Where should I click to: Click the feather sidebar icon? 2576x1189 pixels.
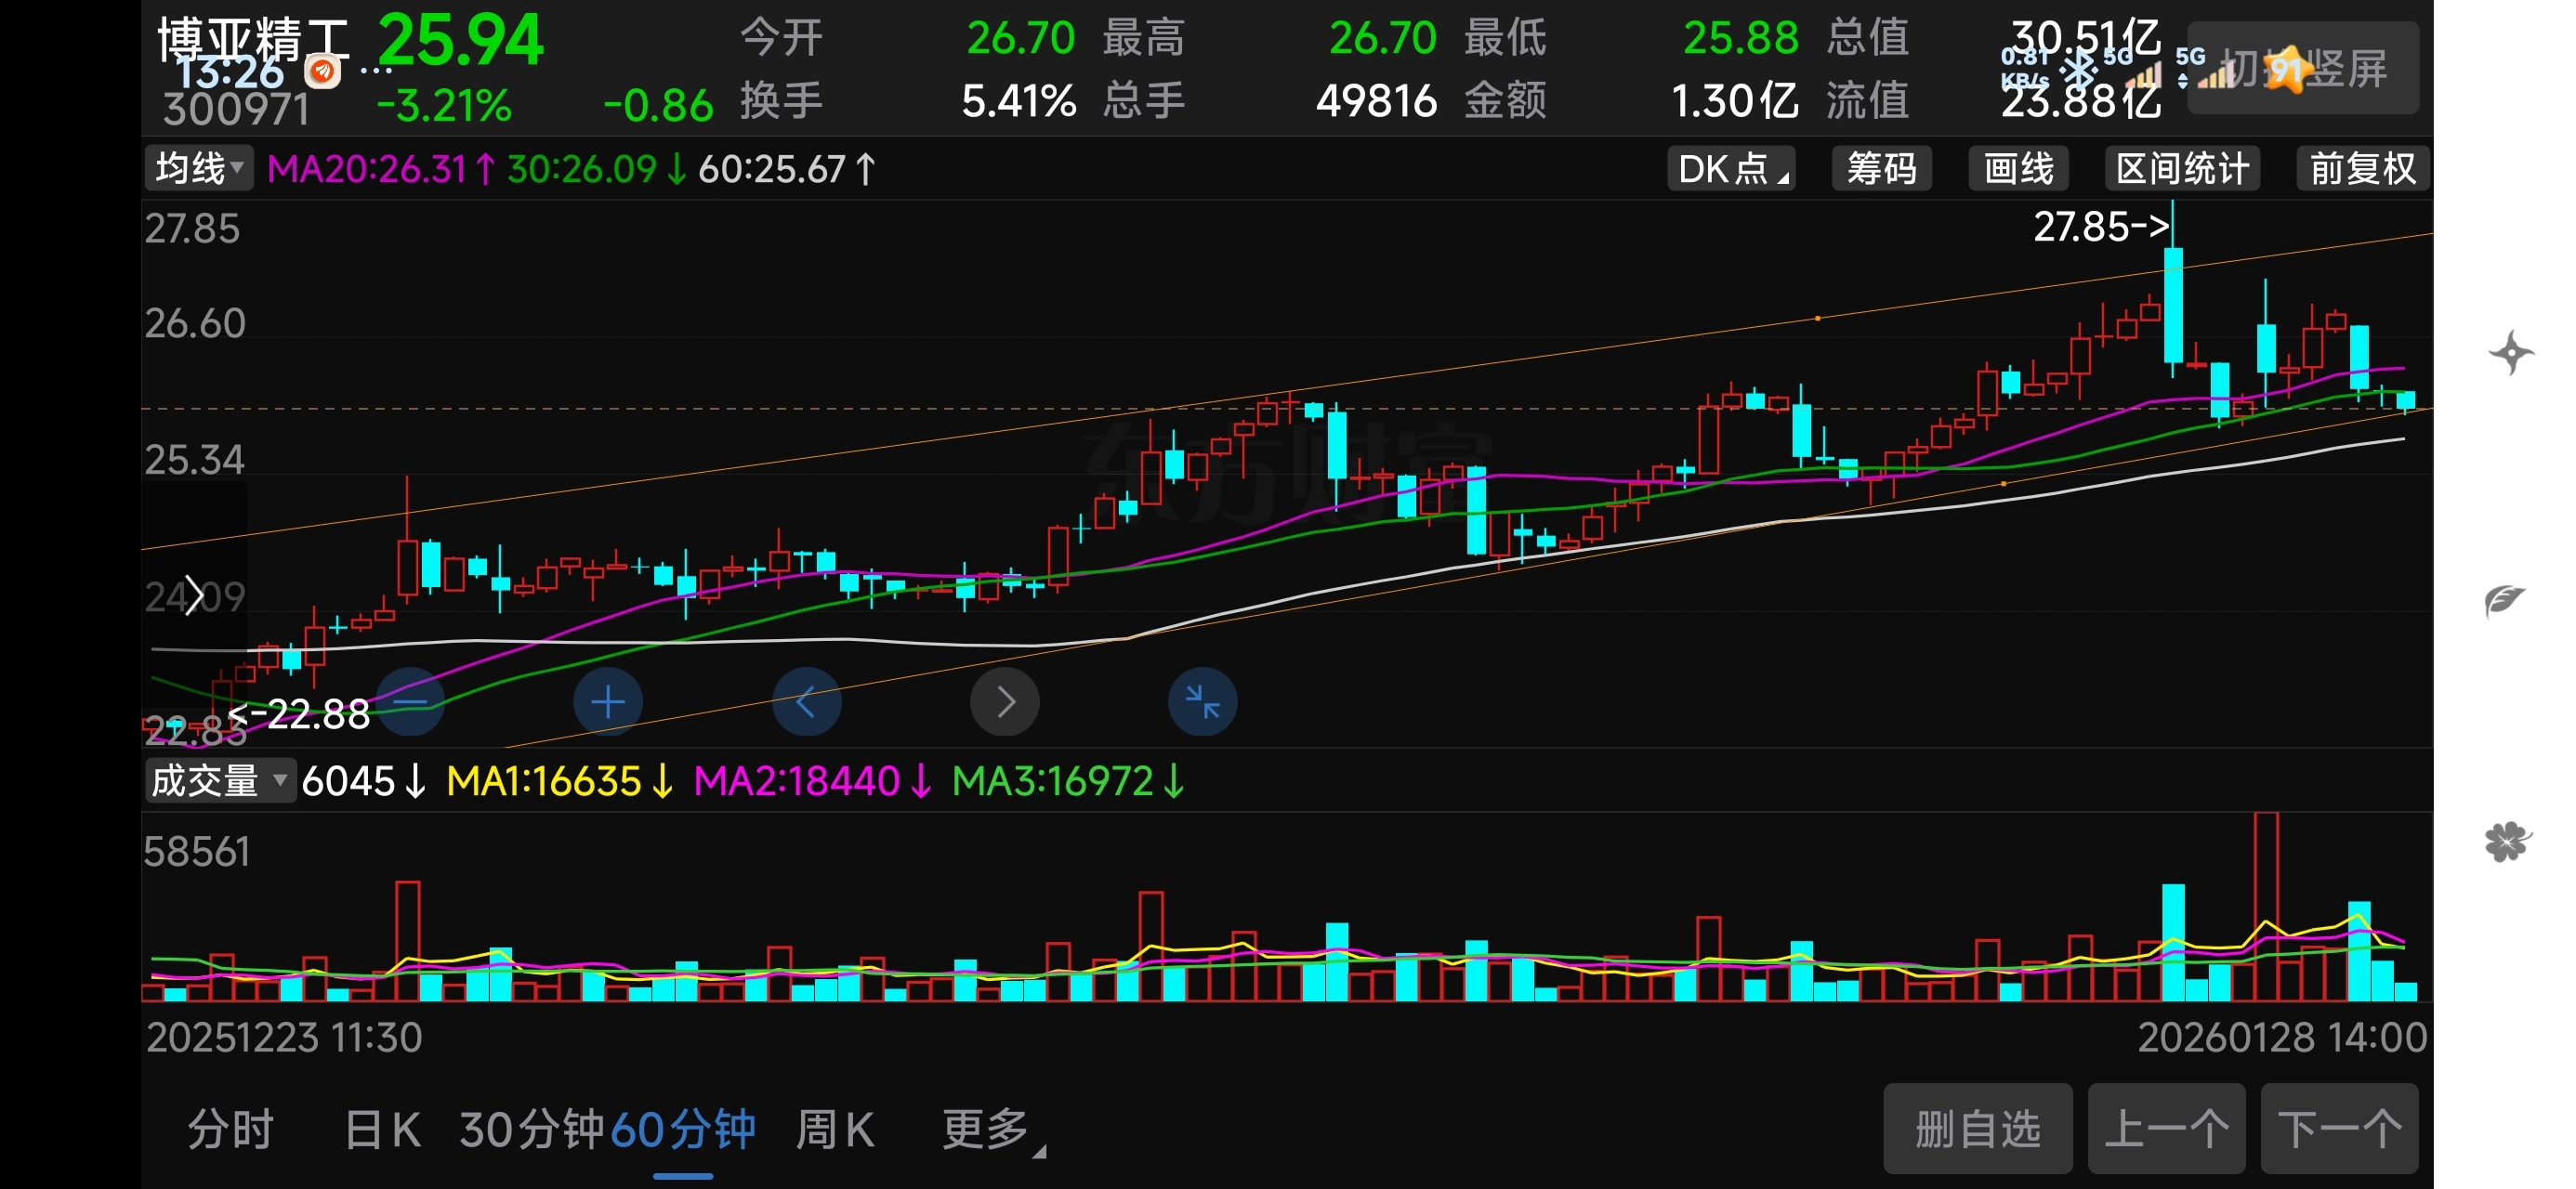coord(2506,599)
